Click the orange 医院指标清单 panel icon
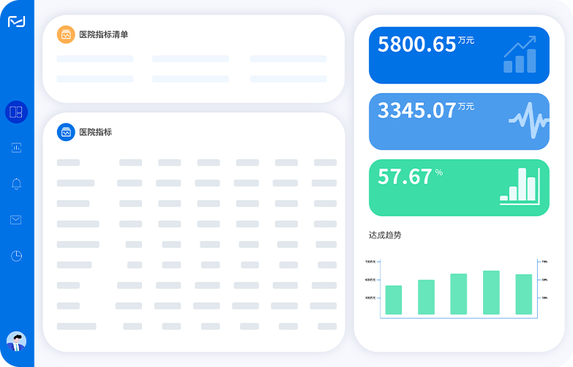 [x=66, y=34]
